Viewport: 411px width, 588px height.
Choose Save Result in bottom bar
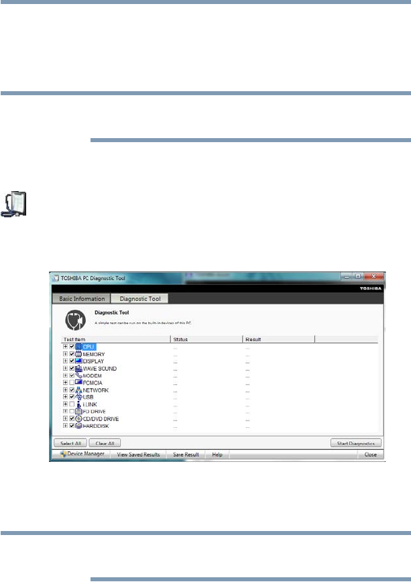[186, 455]
